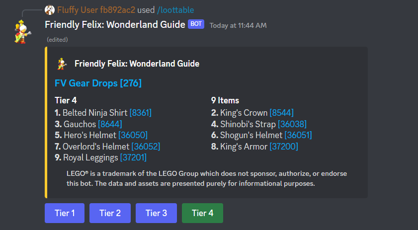Image resolution: width=418 pixels, height=230 pixels.
Task: Click the Fluffy User fb892ac2 username
Action: click(96, 10)
